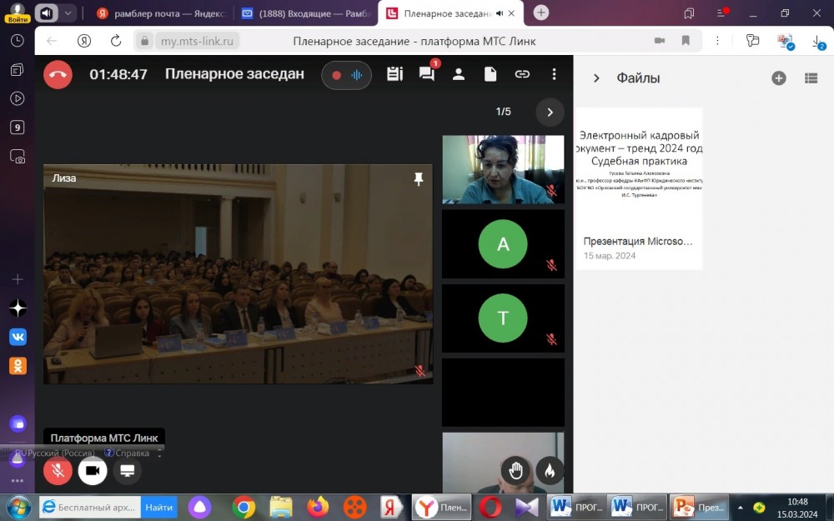The image size is (834, 521).
Task: Switch to the Rambler Входящие tab
Action: (304, 13)
